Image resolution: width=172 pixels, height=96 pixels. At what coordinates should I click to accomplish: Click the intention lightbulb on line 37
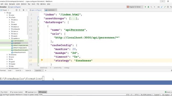[42, 60]
